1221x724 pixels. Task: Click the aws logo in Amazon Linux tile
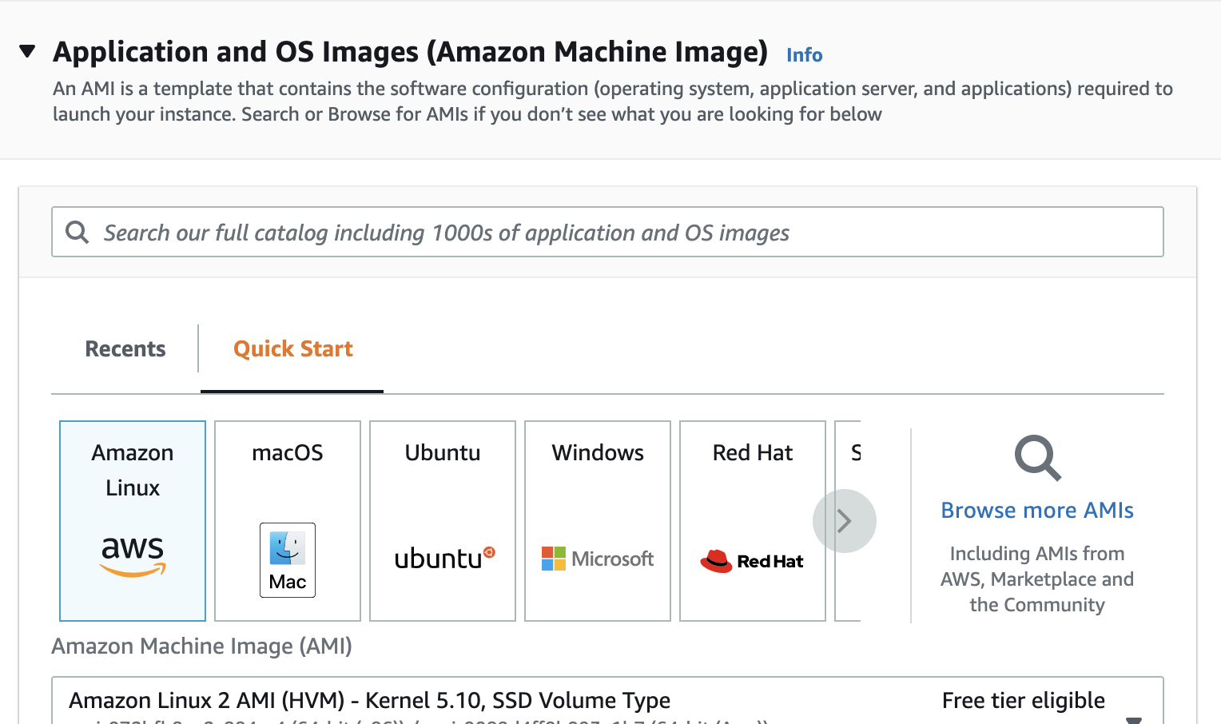(133, 555)
